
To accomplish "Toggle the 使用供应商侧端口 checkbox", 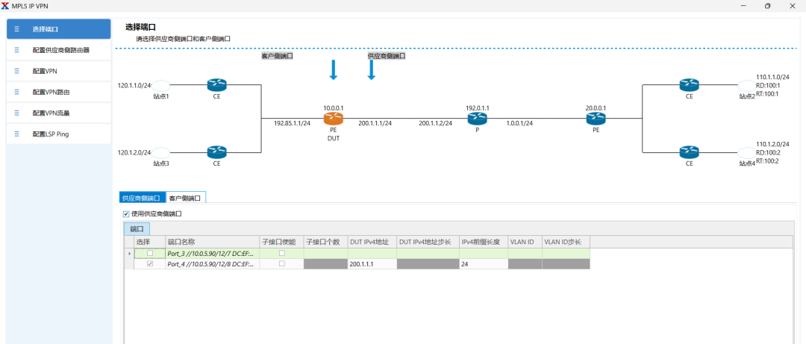I will tap(126, 213).
